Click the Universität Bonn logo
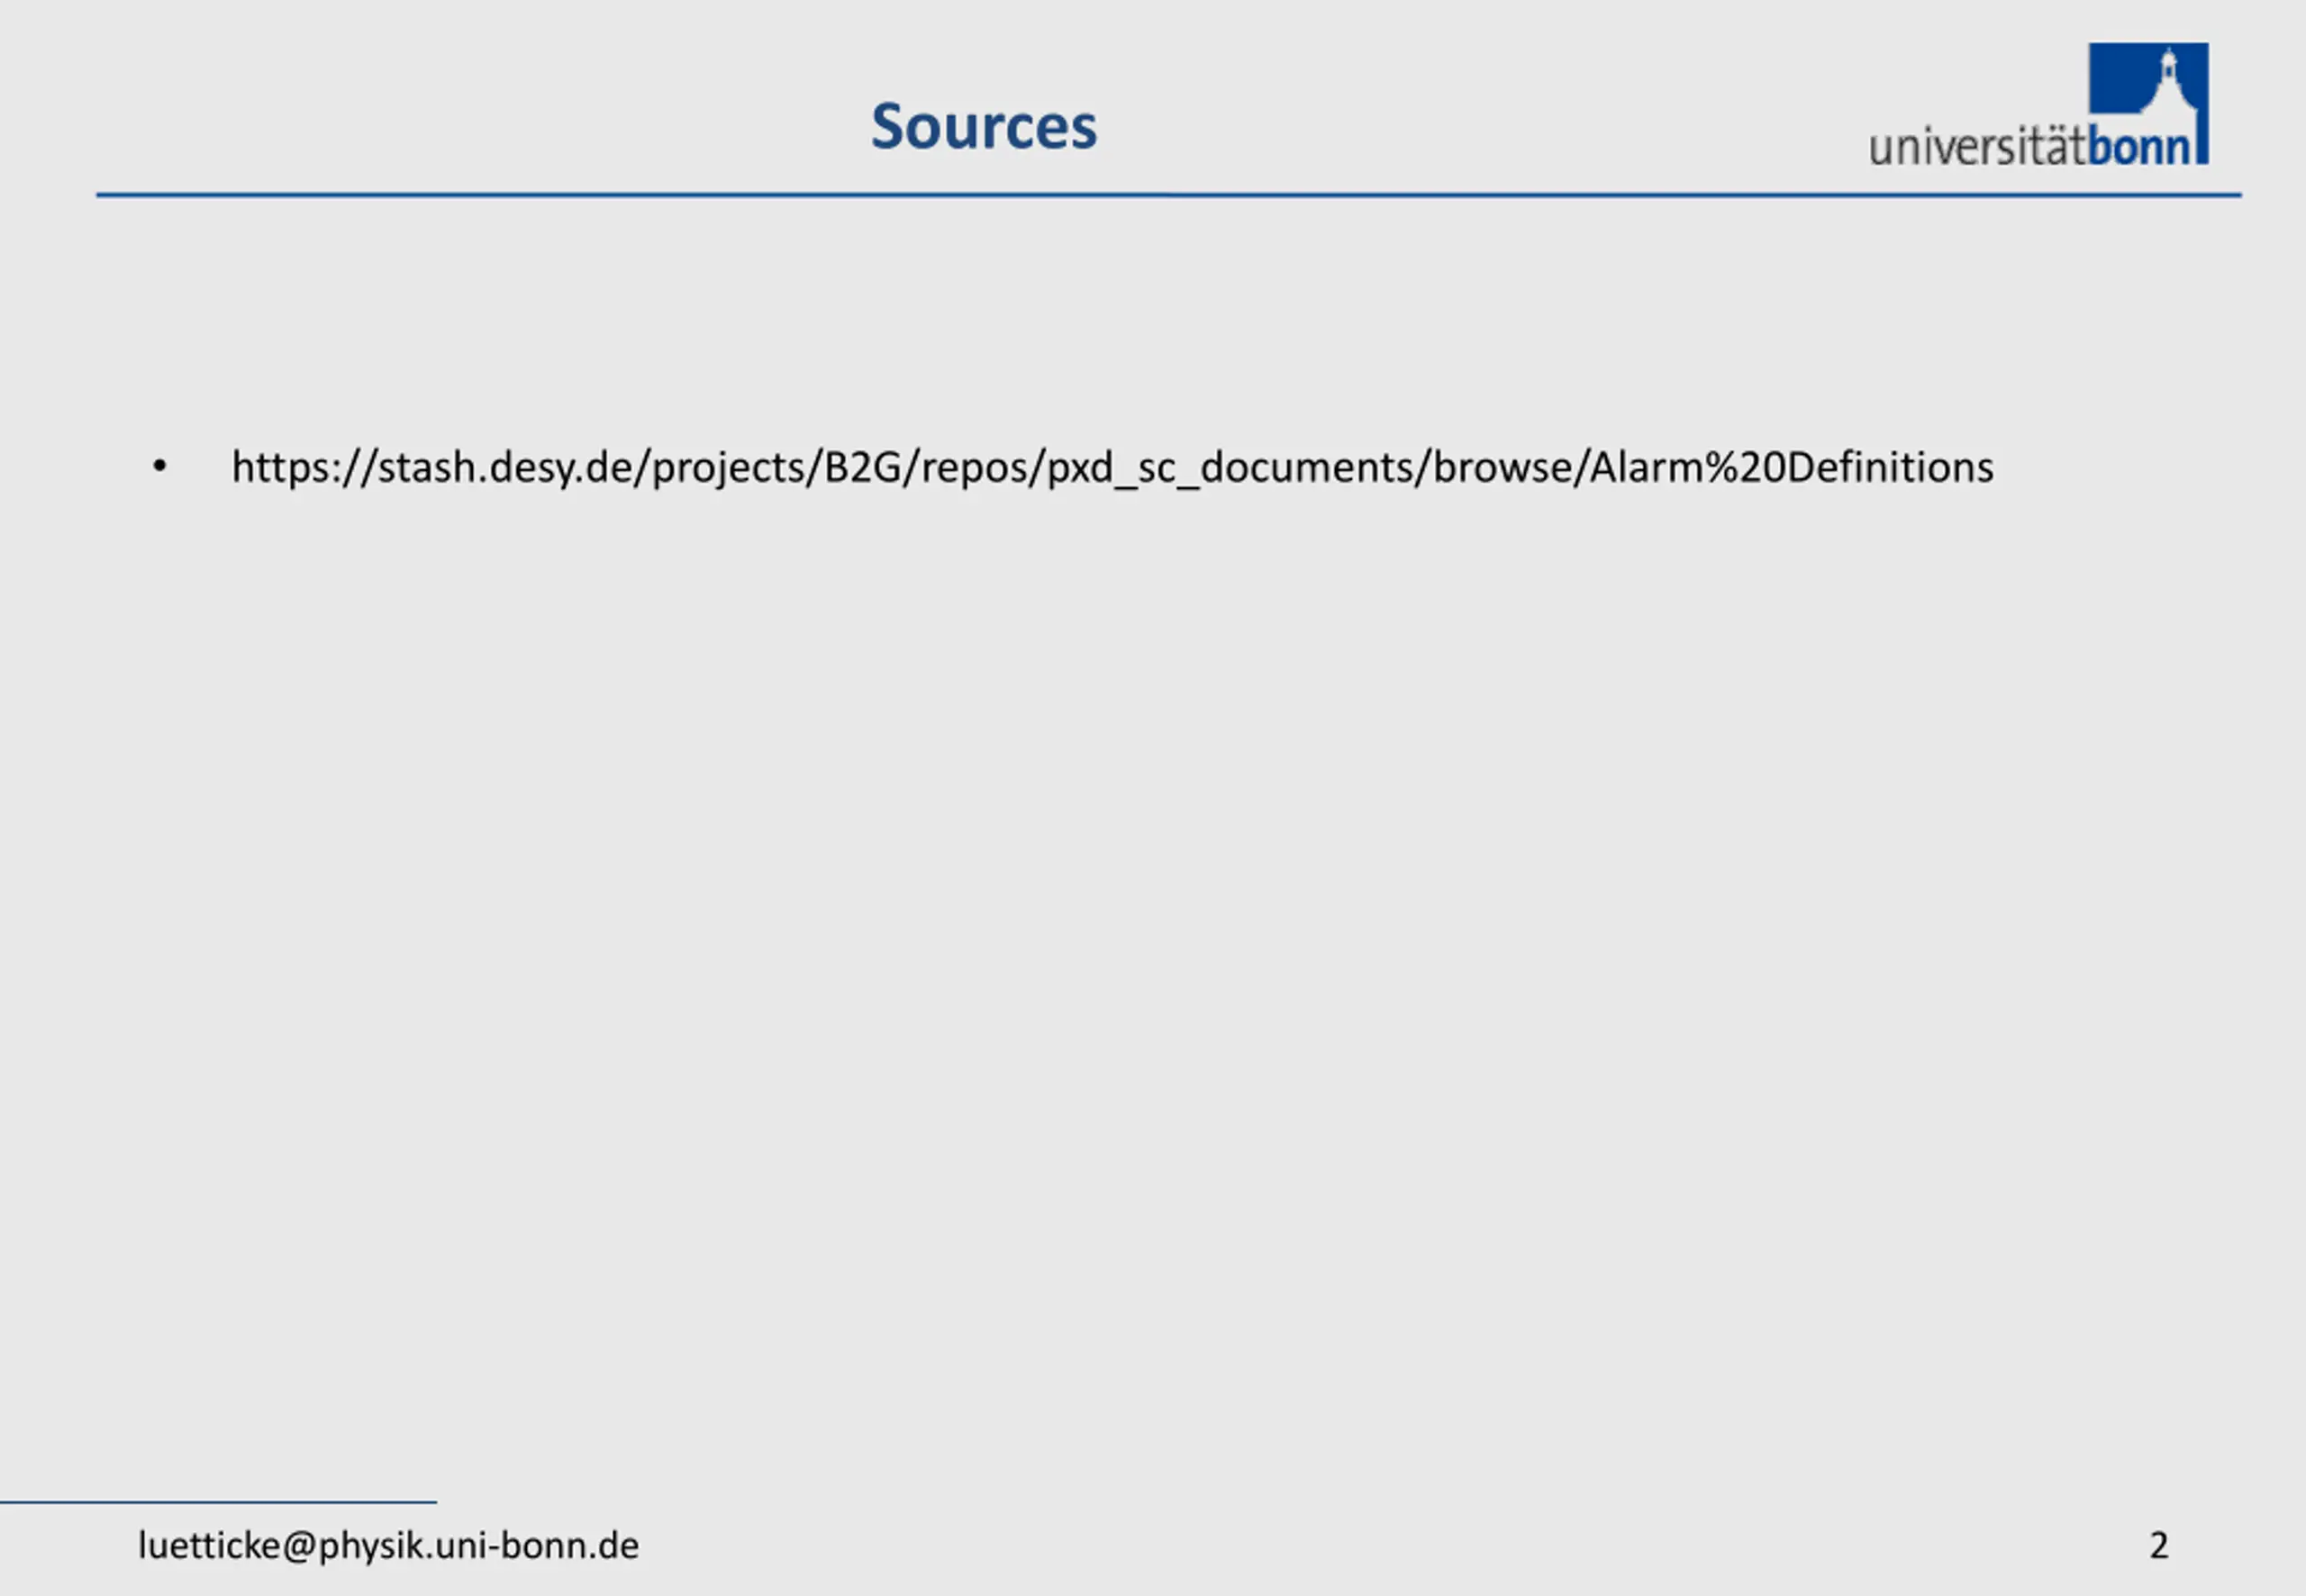The height and width of the screenshot is (1596, 2306). tap(2039, 104)
